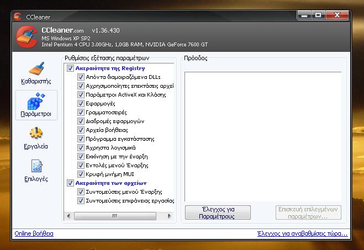Toggle the Εφαρμογές checkbox

[81, 103]
